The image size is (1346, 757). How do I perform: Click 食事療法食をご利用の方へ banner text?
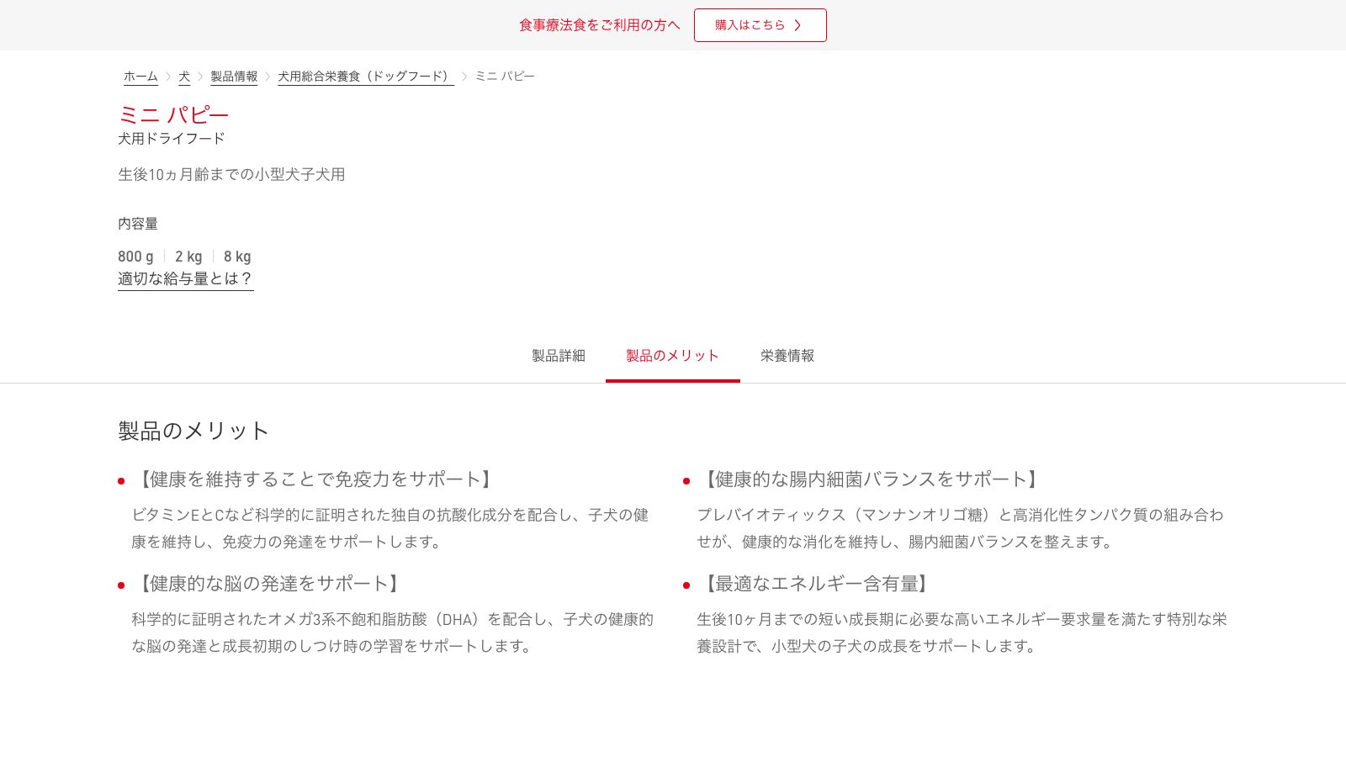599,25
